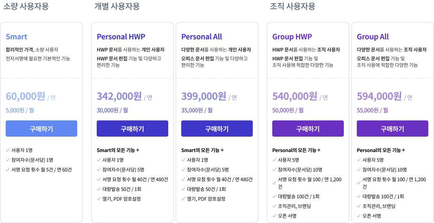Select the 개별 사용자용 section heading
Viewport: 434px width, 223px height.
[x=117, y=6]
